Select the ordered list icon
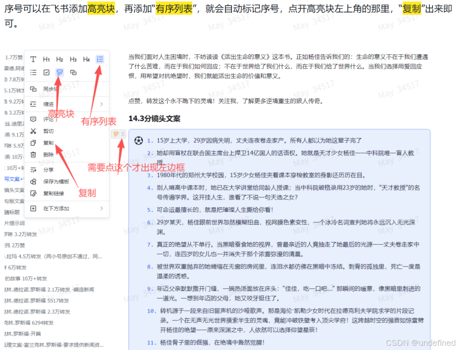457x350 pixels. [x=100, y=59]
